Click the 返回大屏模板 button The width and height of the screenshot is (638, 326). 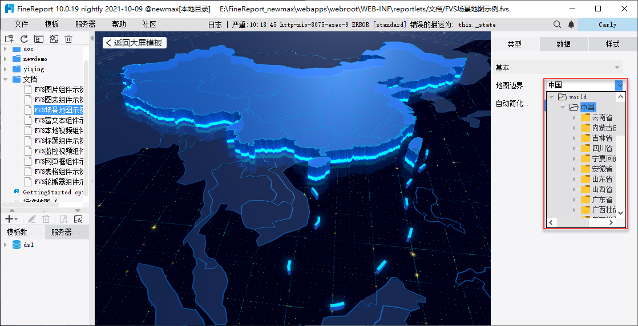point(135,43)
